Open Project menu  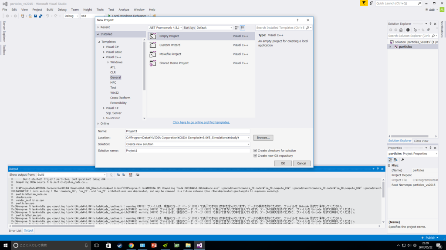pyautogui.click(x=37, y=10)
